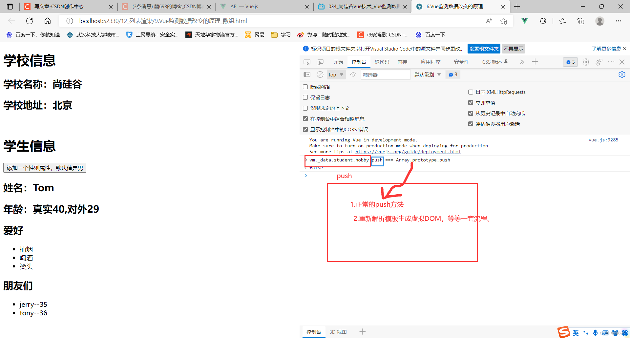The image size is (630, 338).
Task: Click inside the 筛选器 filter field
Action: (386, 74)
